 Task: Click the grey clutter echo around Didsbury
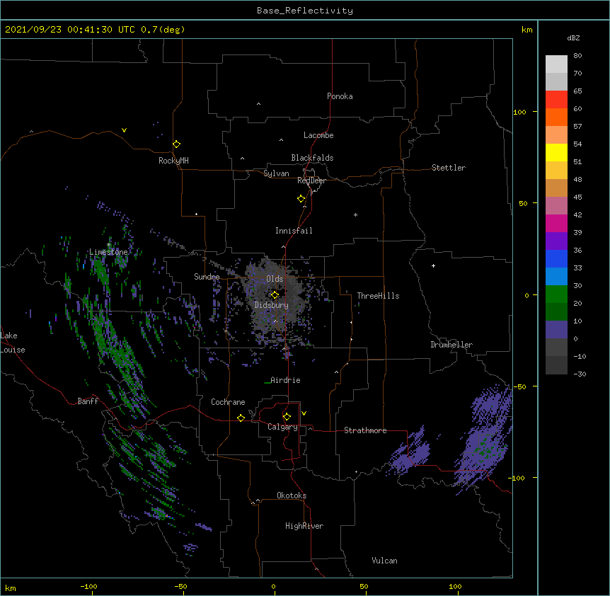(275, 299)
